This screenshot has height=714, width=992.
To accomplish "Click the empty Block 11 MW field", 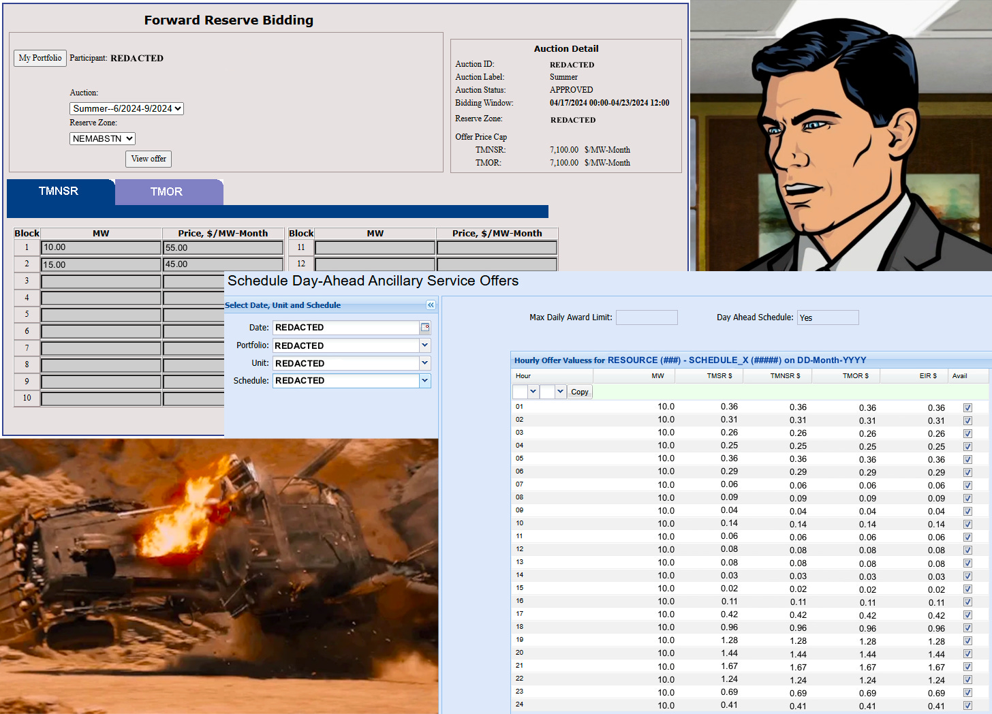I will click(375, 247).
